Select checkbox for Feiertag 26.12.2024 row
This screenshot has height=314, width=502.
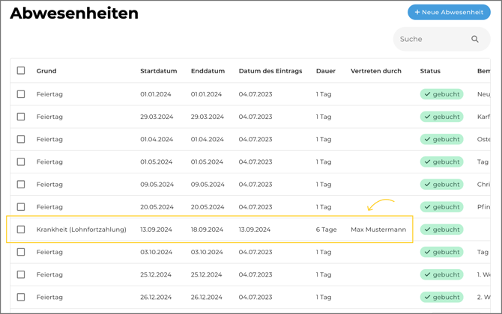[21, 297]
